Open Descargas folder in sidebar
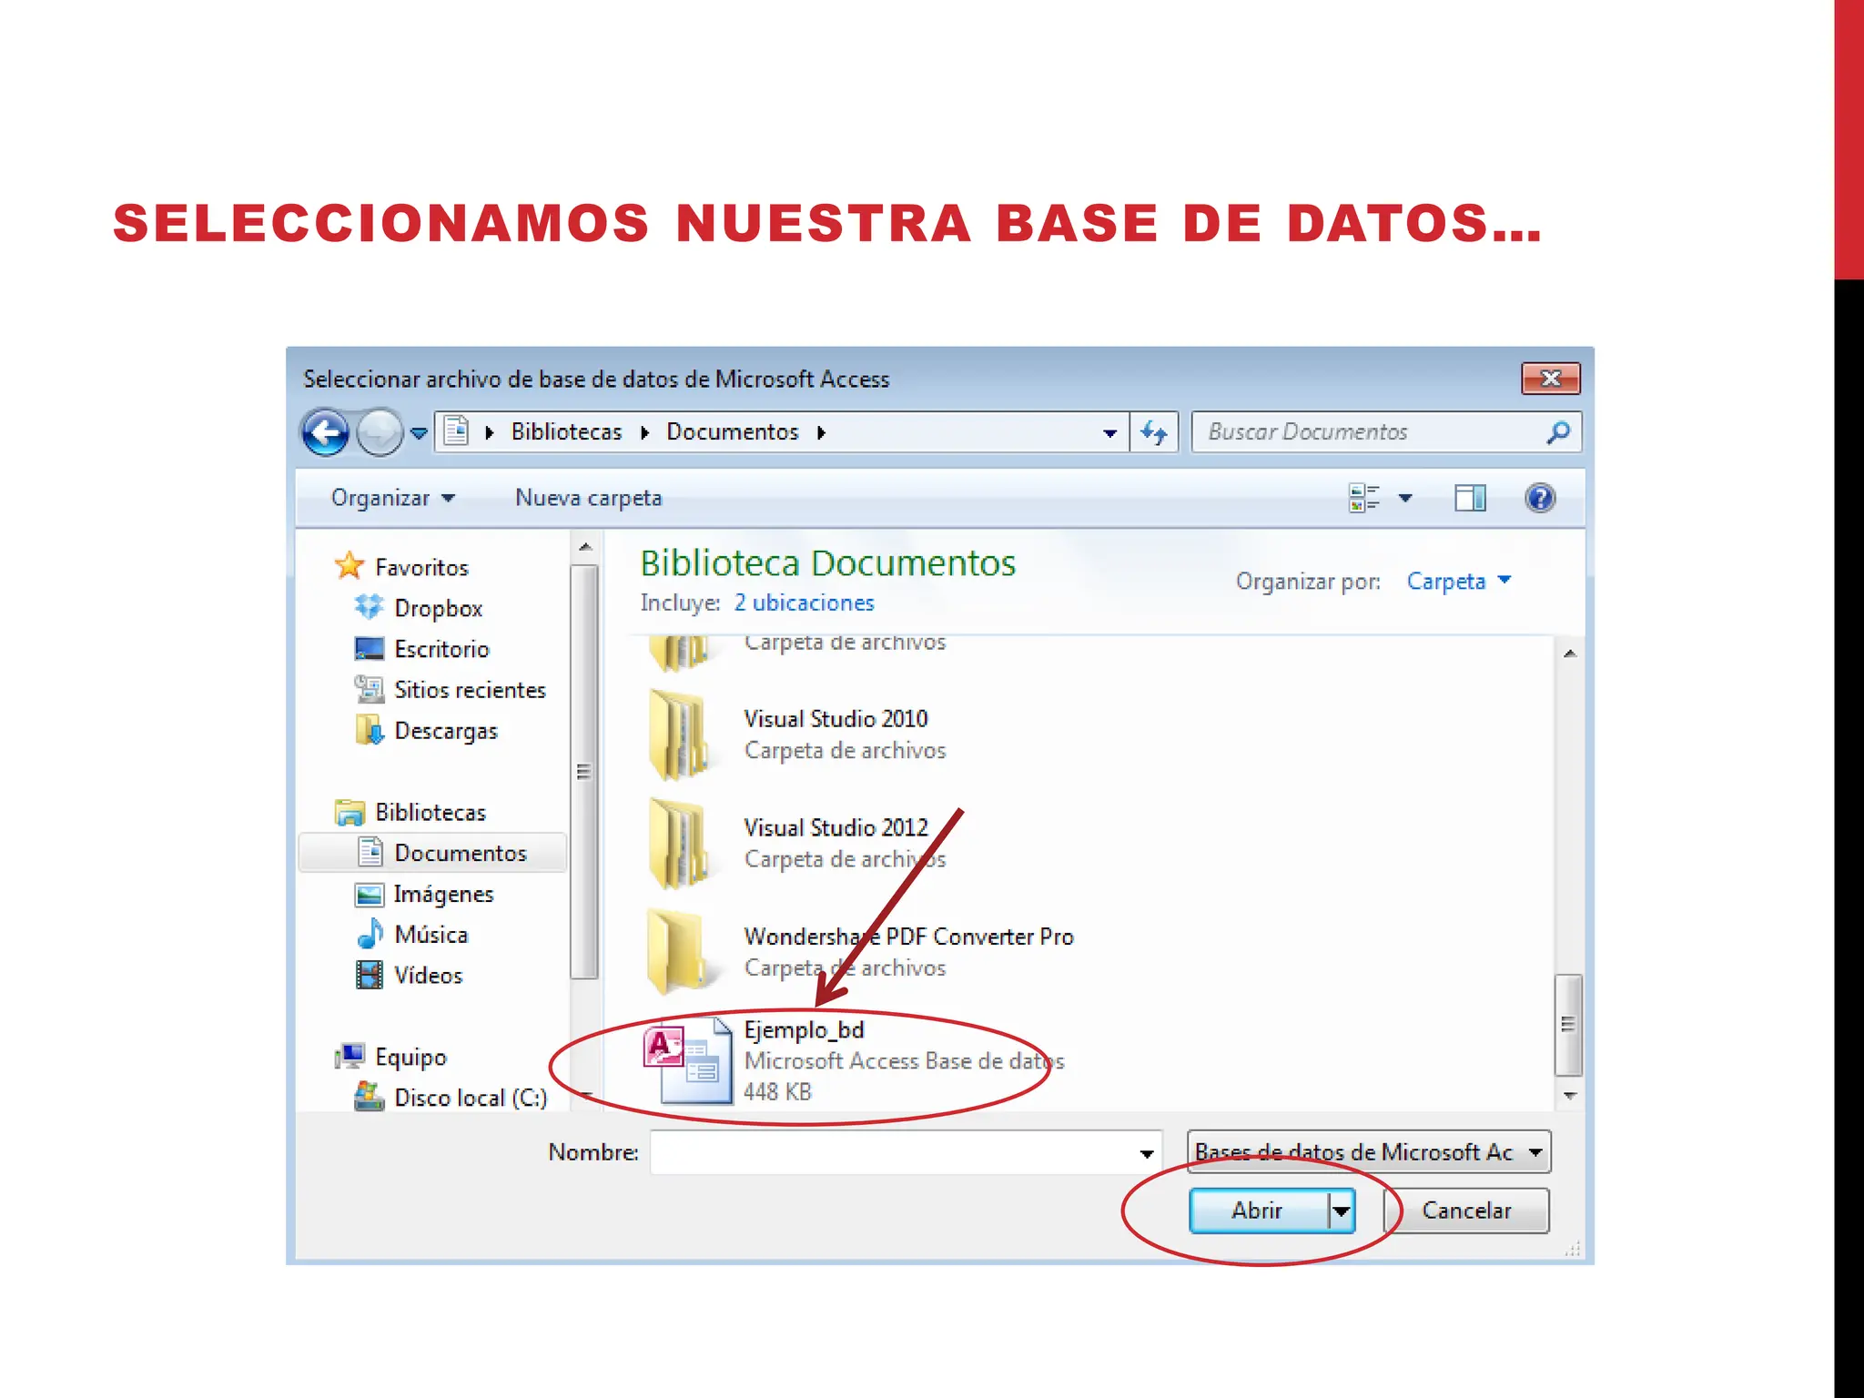 [x=445, y=731]
